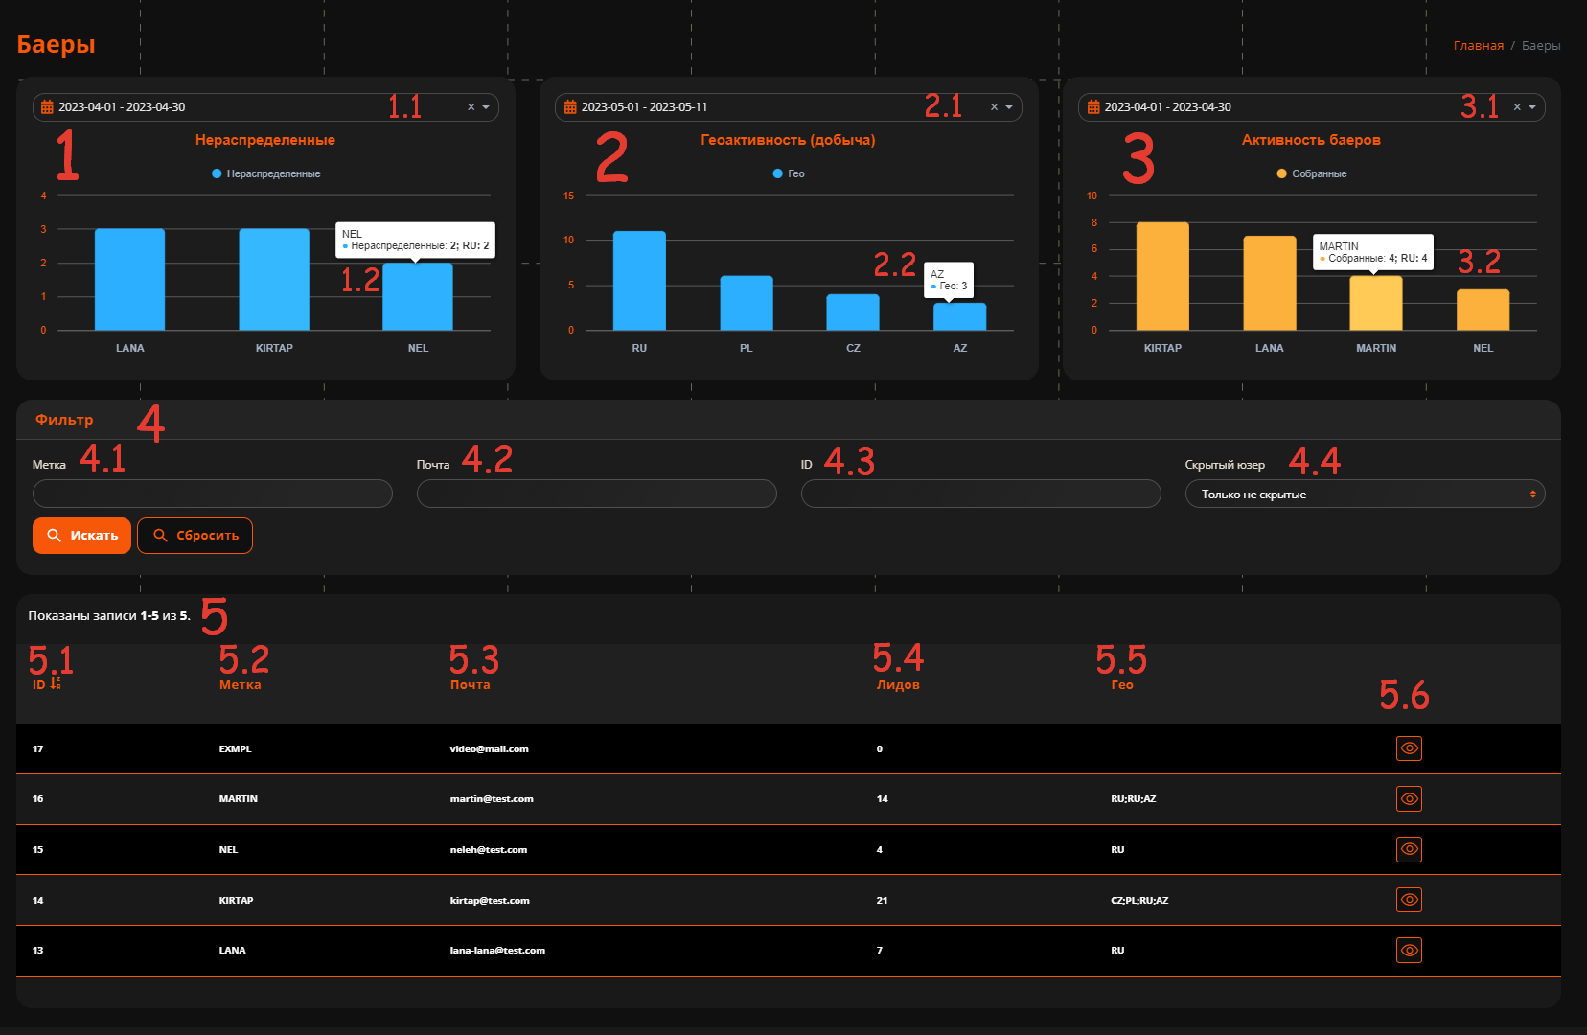Click calendar icon in Нераспределенные date range

pos(47,107)
